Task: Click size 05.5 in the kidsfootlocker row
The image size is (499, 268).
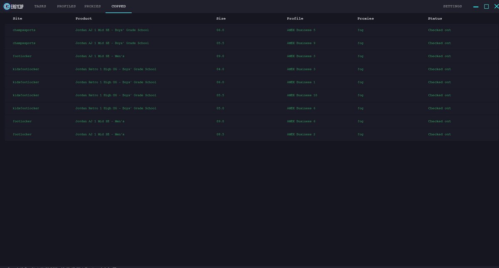Action: pyautogui.click(x=220, y=95)
